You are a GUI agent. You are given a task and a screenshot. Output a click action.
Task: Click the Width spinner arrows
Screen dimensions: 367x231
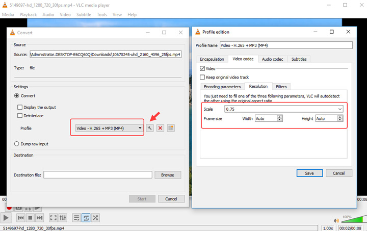pos(279,118)
